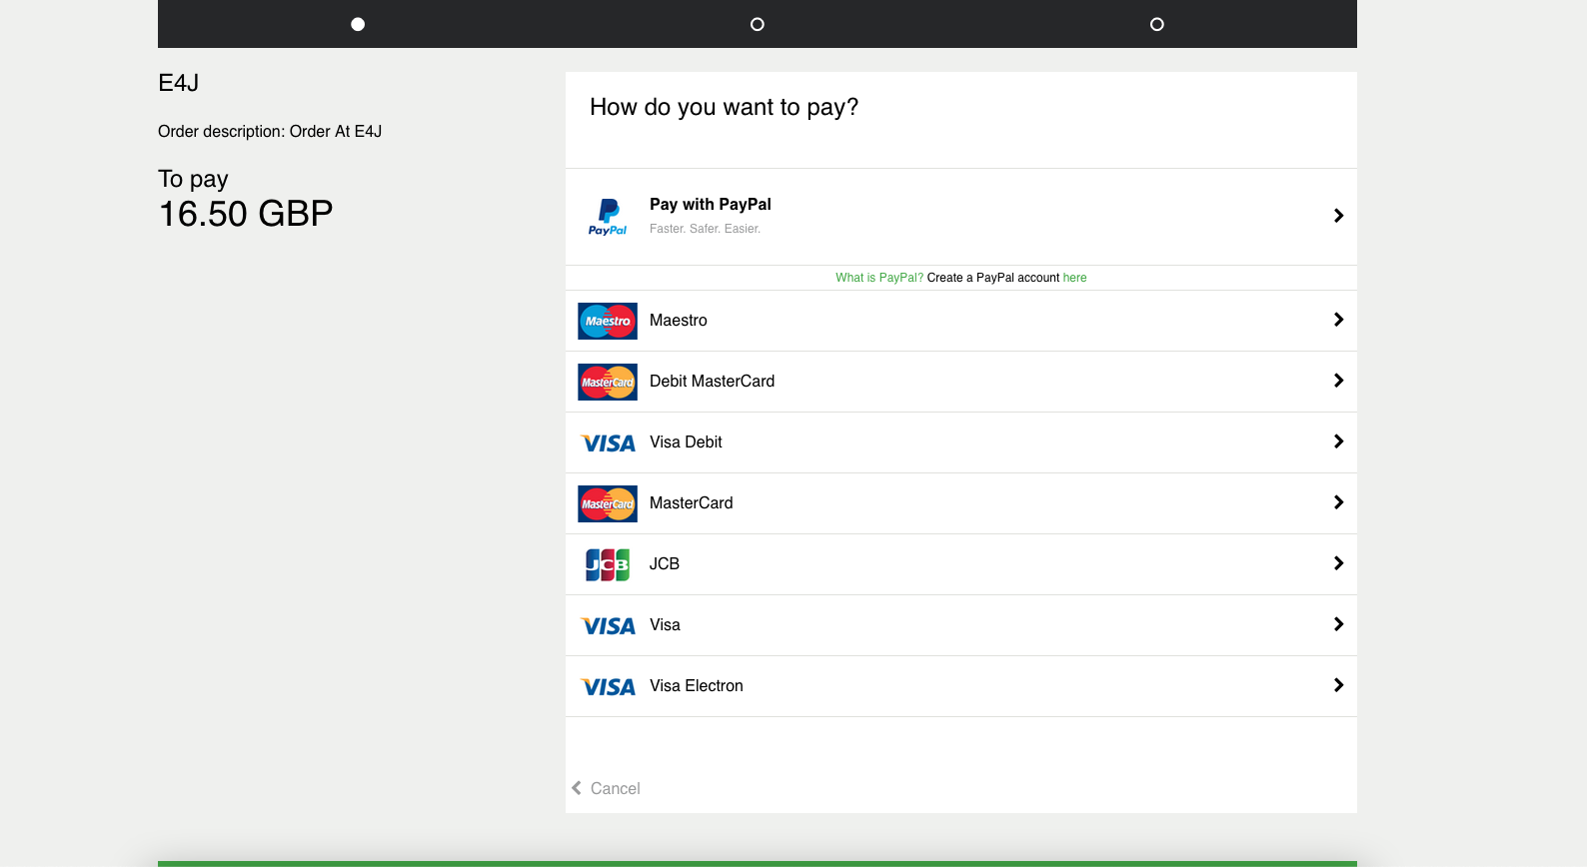
Task: Click the third step indicator circle
Action: tap(1157, 24)
